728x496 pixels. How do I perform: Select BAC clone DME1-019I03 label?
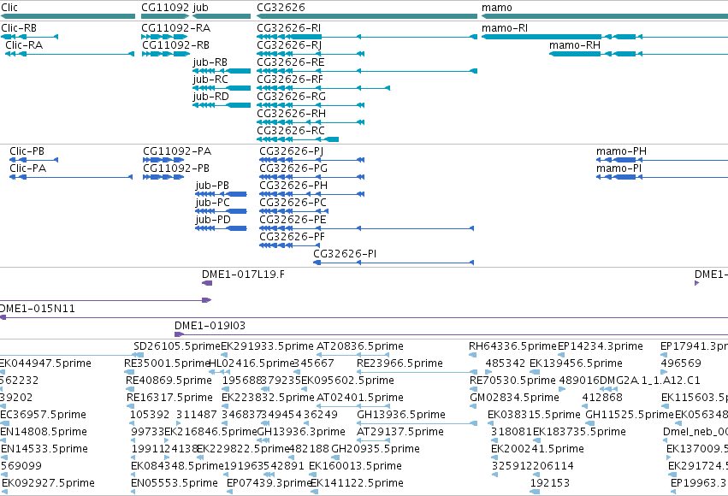click(210, 326)
